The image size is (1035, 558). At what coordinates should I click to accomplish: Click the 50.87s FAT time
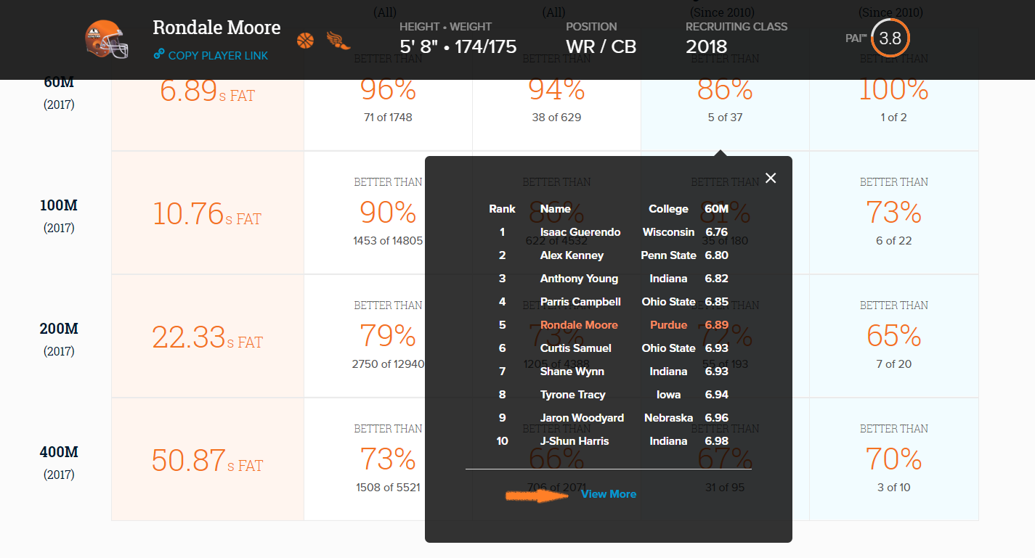tap(207, 461)
